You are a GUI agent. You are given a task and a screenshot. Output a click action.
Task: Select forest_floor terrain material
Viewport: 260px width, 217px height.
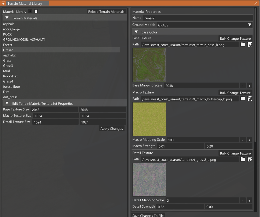coord(11,87)
